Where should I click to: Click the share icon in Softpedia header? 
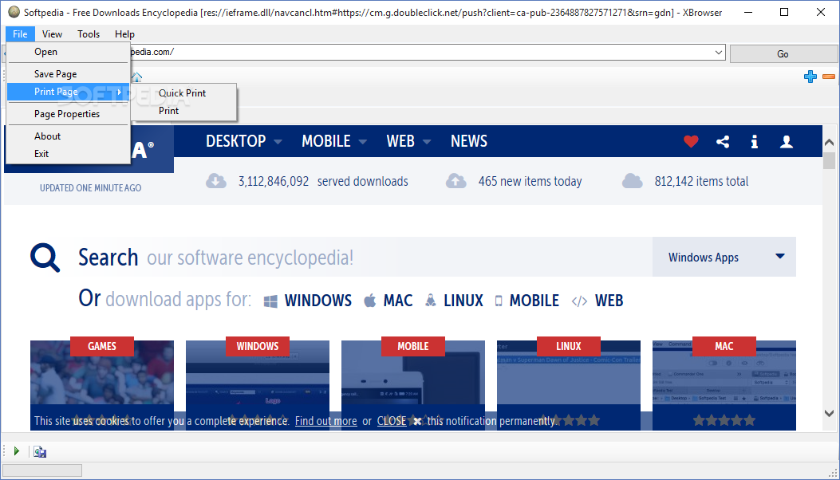click(x=723, y=141)
